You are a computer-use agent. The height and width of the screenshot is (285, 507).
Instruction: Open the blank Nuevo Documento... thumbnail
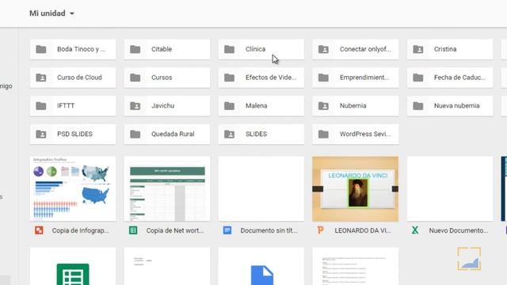click(450, 189)
